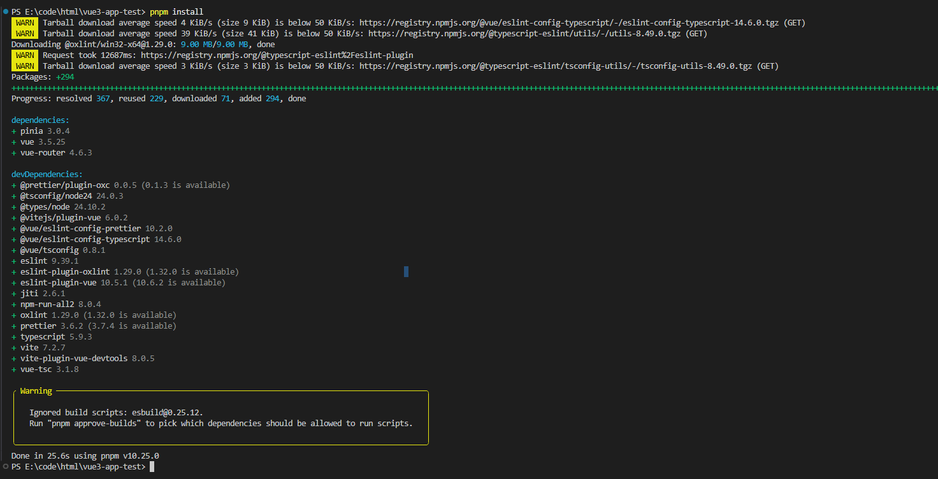
Task: Click the '(0.1.3 is available)' update note
Action: [x=185, y=185]
